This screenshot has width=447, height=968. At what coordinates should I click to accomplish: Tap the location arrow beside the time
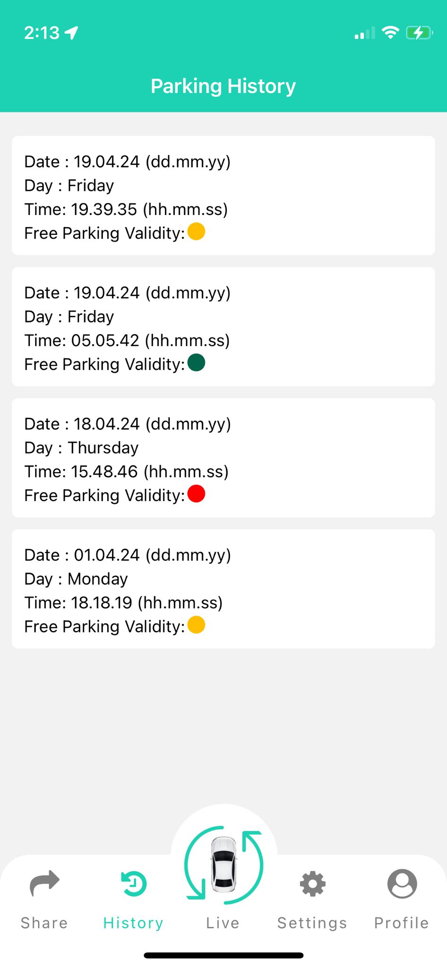point(72,33)
